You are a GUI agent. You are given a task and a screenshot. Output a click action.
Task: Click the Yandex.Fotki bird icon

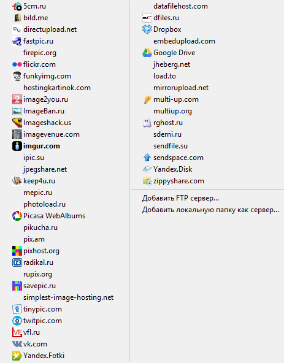coord(17,356)
